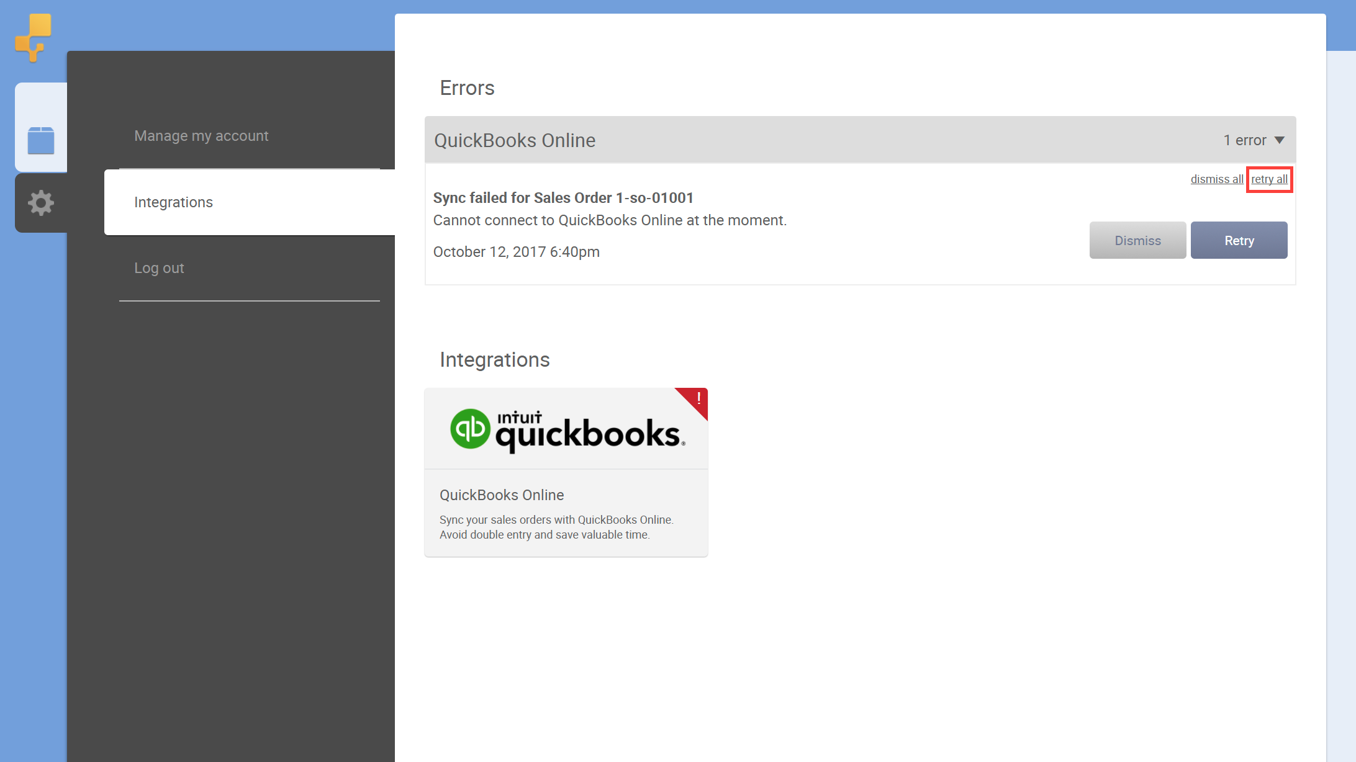The width and height of the screenshot is (1356, 762).
Task: Collapse the 1 error dropdown arrow
Action: [x=1280, y=140]
